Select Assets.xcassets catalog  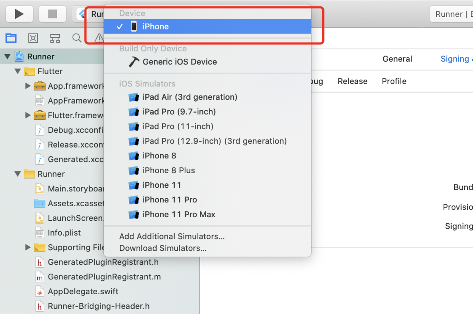click(x=69, y=203)
